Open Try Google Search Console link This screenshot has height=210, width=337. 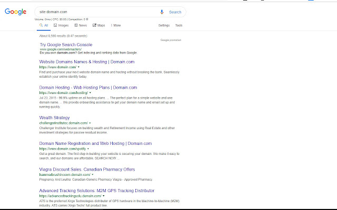click(66, 45)
